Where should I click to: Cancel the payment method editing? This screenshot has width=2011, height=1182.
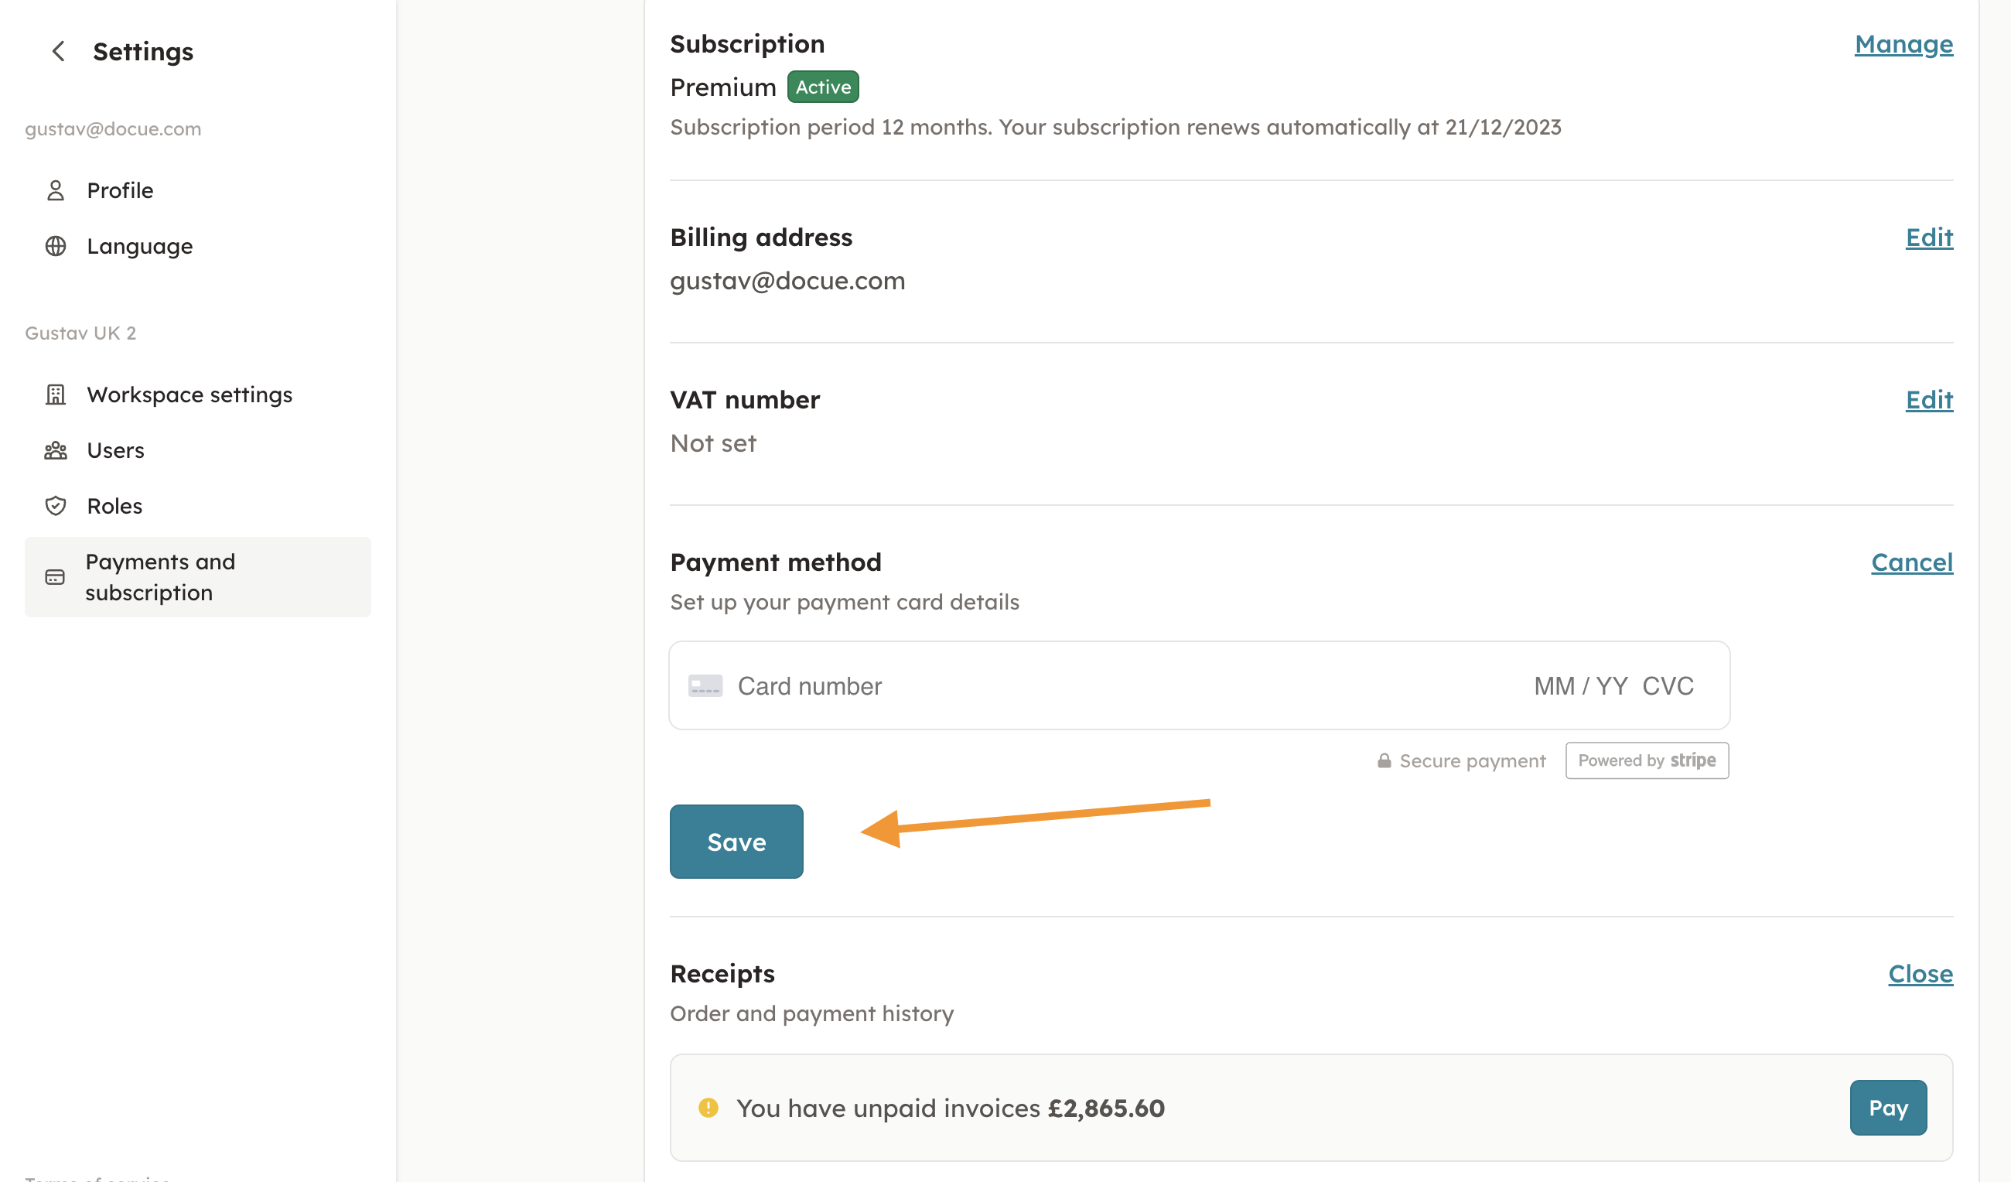(1911, 562)
